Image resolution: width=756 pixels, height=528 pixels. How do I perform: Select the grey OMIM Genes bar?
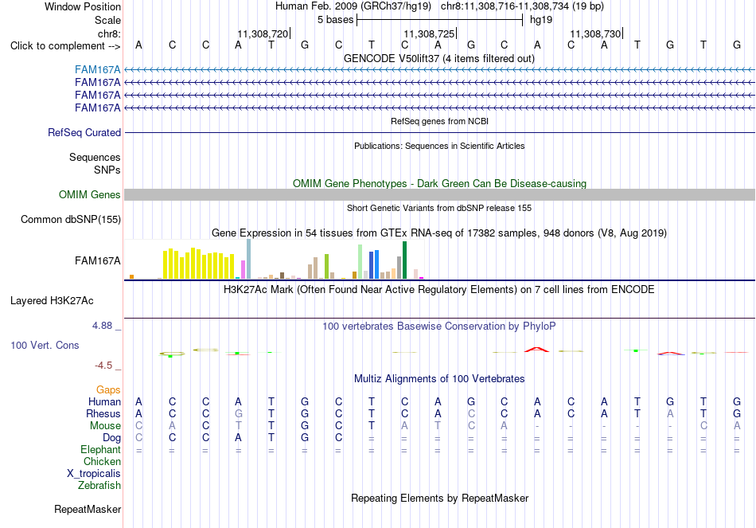[439, 194]
